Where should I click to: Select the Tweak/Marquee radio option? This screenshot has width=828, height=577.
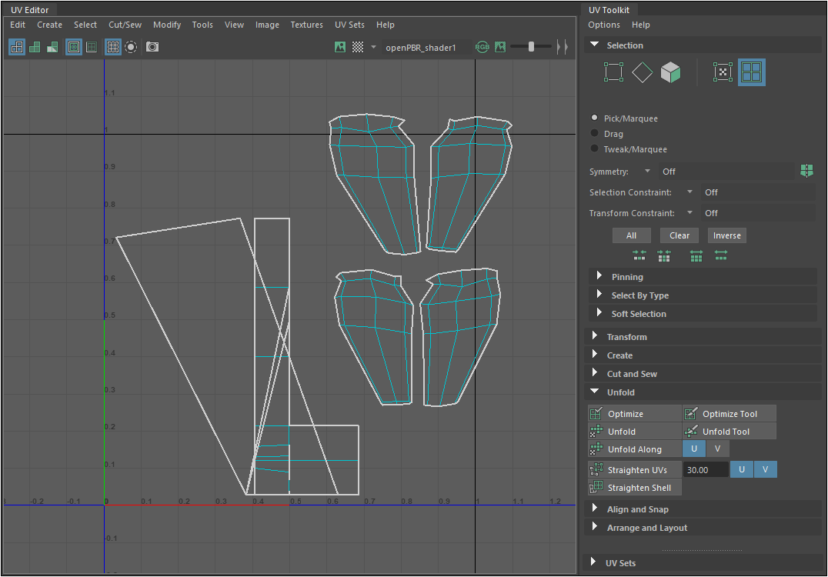click(x=595, y=149)
